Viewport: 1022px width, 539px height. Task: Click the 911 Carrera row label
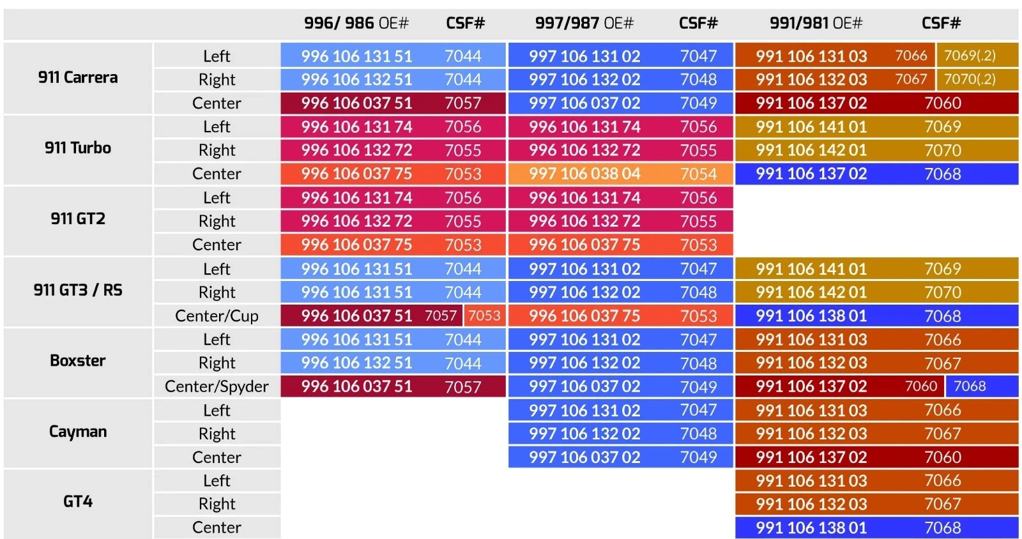78,78
